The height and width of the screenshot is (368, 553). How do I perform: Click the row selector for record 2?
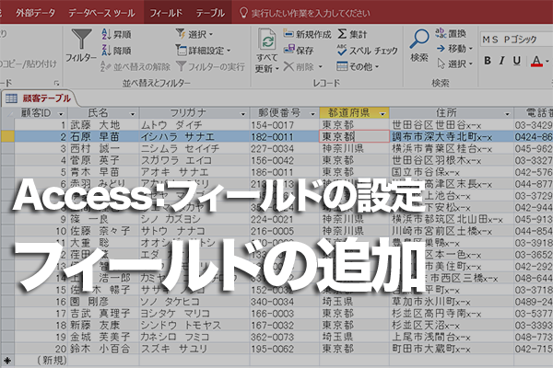[x=7, y=137]
